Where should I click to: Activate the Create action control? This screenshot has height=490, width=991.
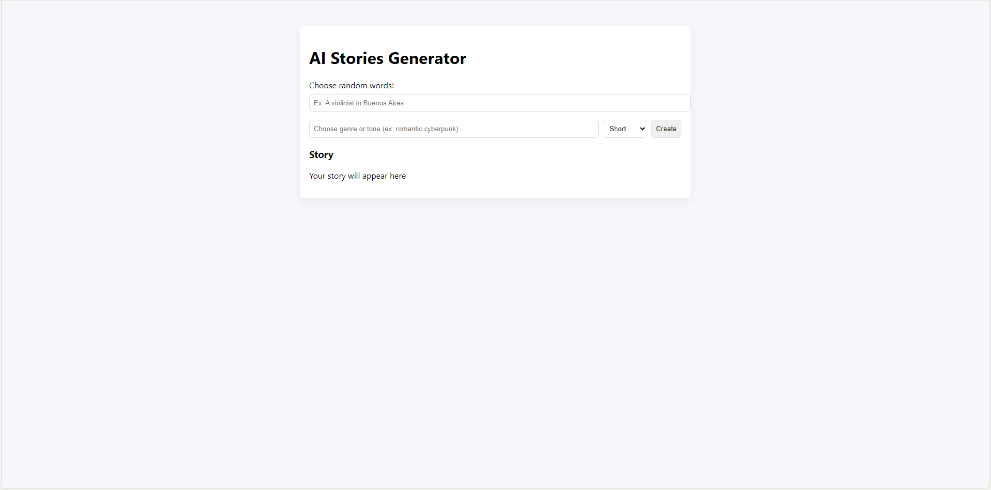(x=666, y=129)
